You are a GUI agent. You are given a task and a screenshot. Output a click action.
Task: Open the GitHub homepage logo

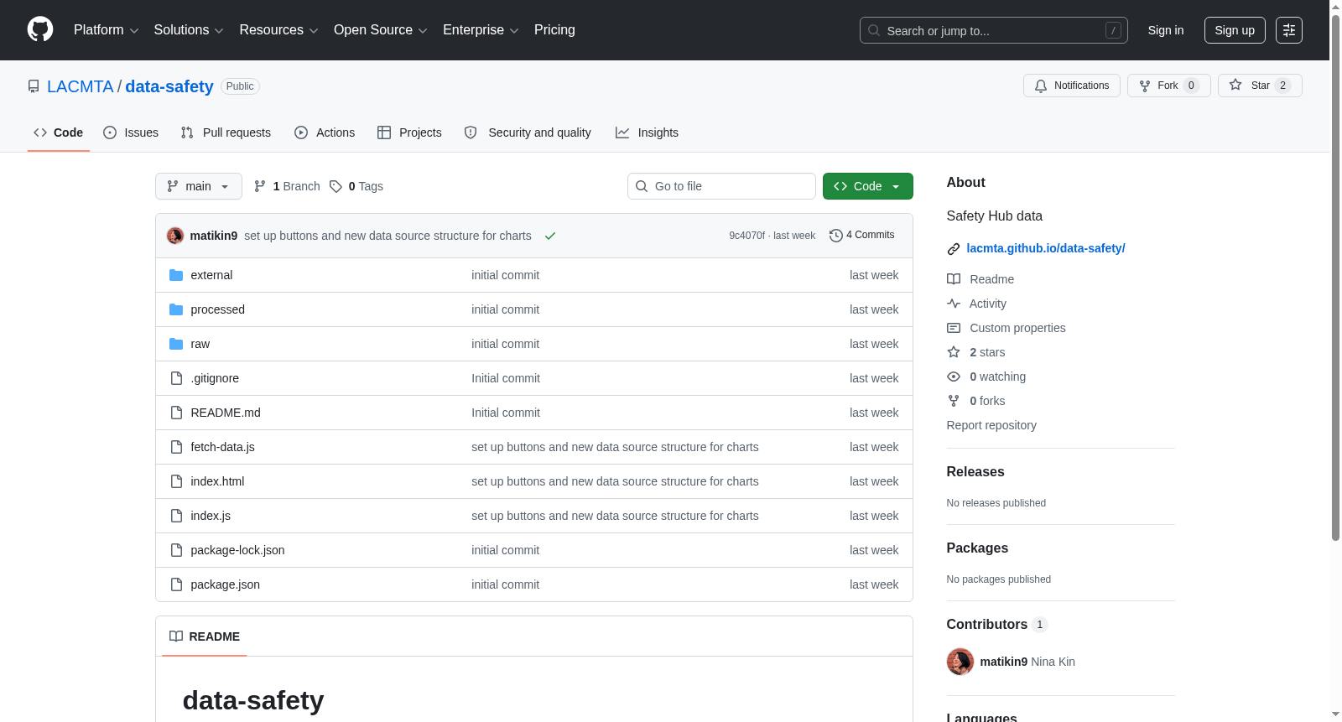40,29
